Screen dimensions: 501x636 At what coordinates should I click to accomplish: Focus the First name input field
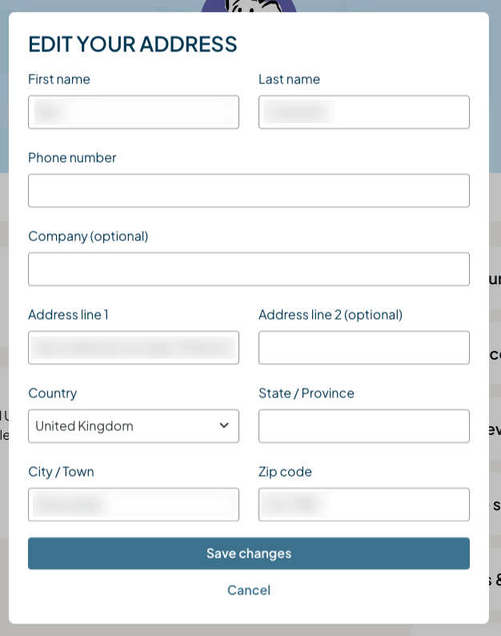(134, 112)
